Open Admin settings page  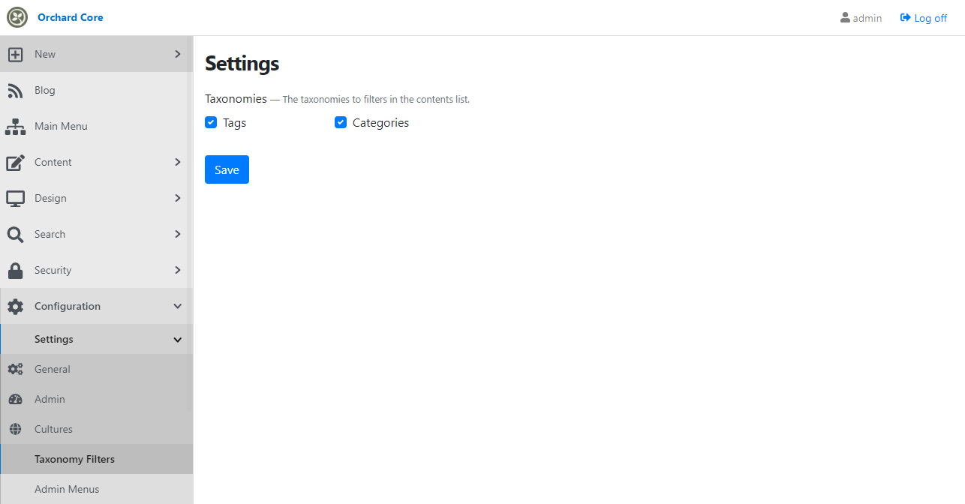[x=96, y=399]
